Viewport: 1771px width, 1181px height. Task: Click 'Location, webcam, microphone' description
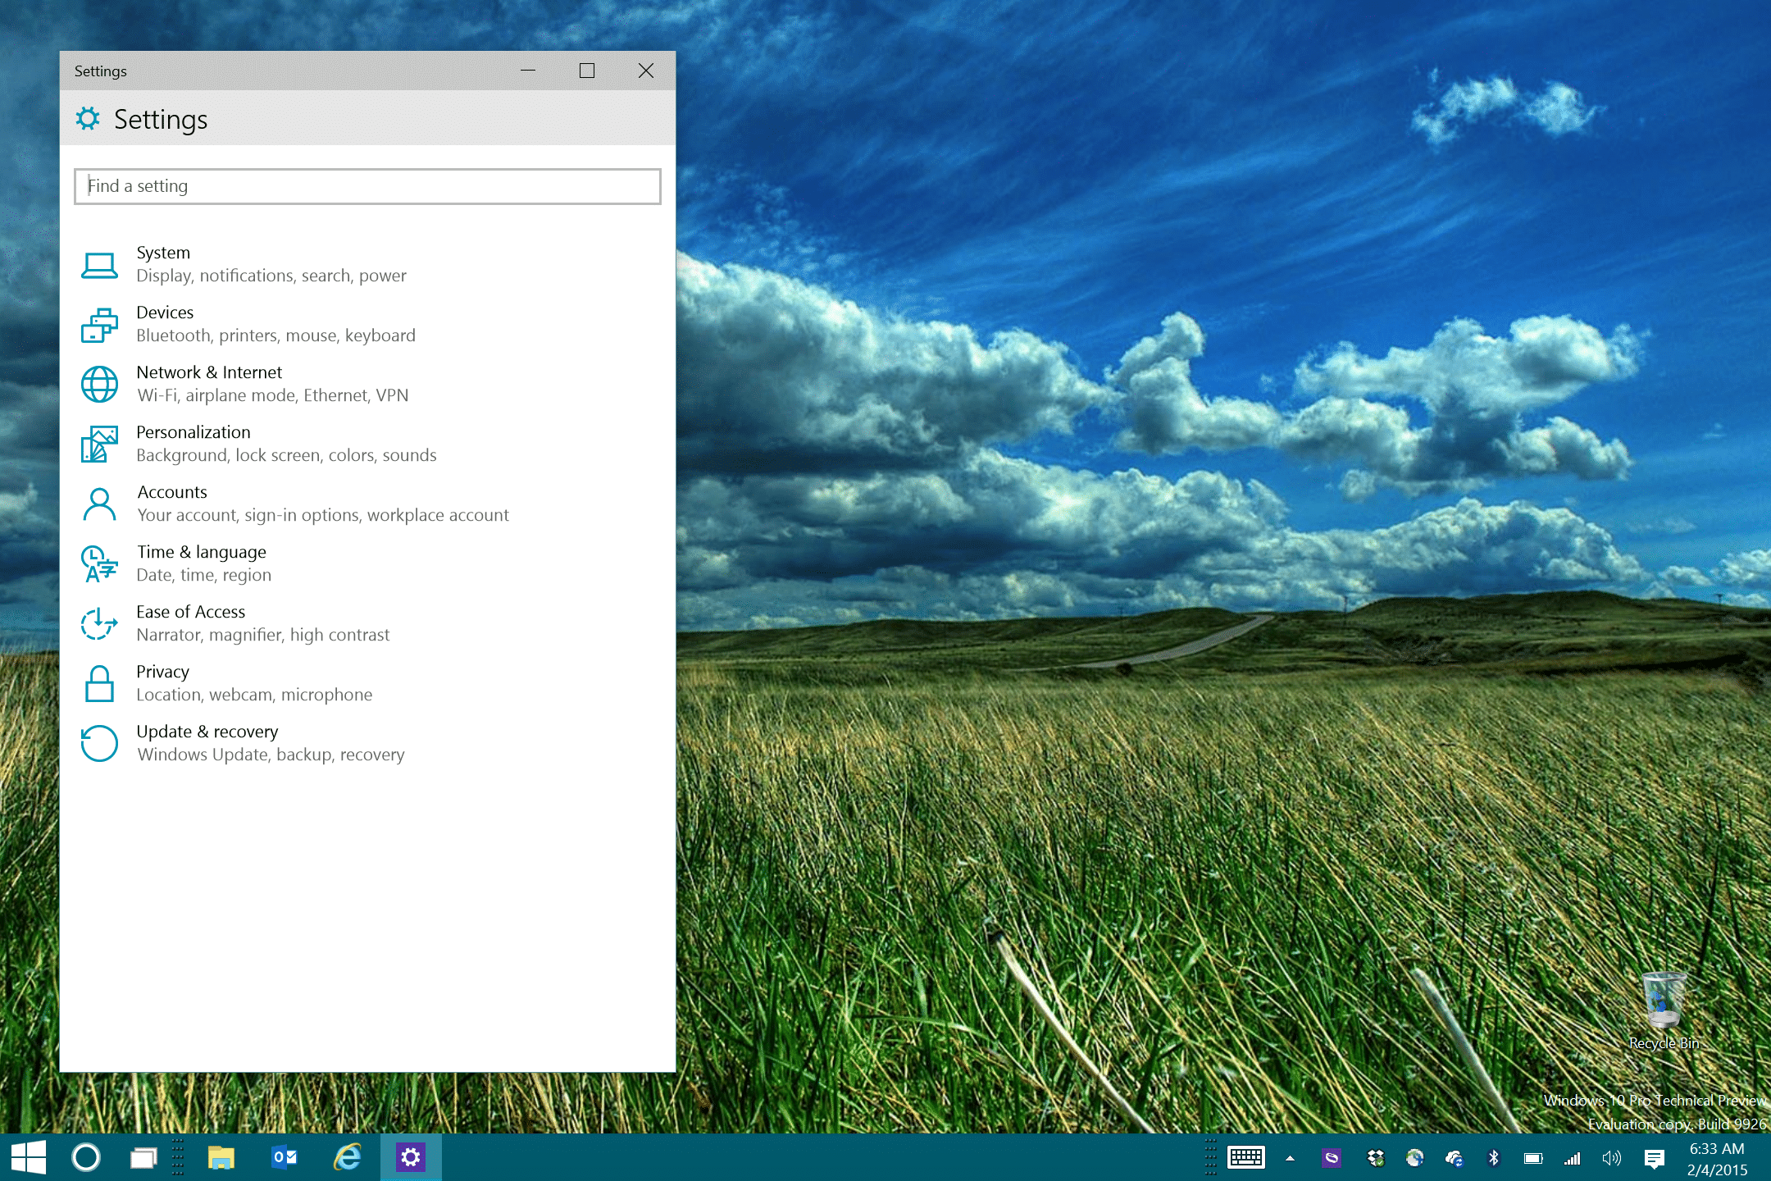coord(254,695)
